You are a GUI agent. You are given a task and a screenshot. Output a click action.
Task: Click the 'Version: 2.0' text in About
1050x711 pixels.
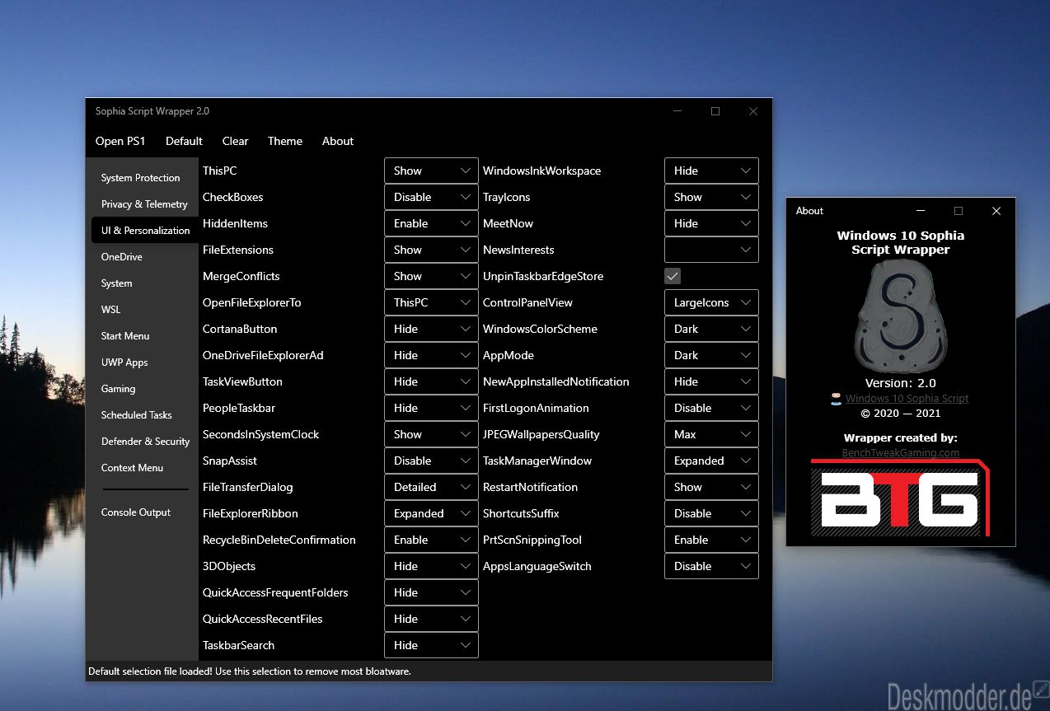coord(901,383)
